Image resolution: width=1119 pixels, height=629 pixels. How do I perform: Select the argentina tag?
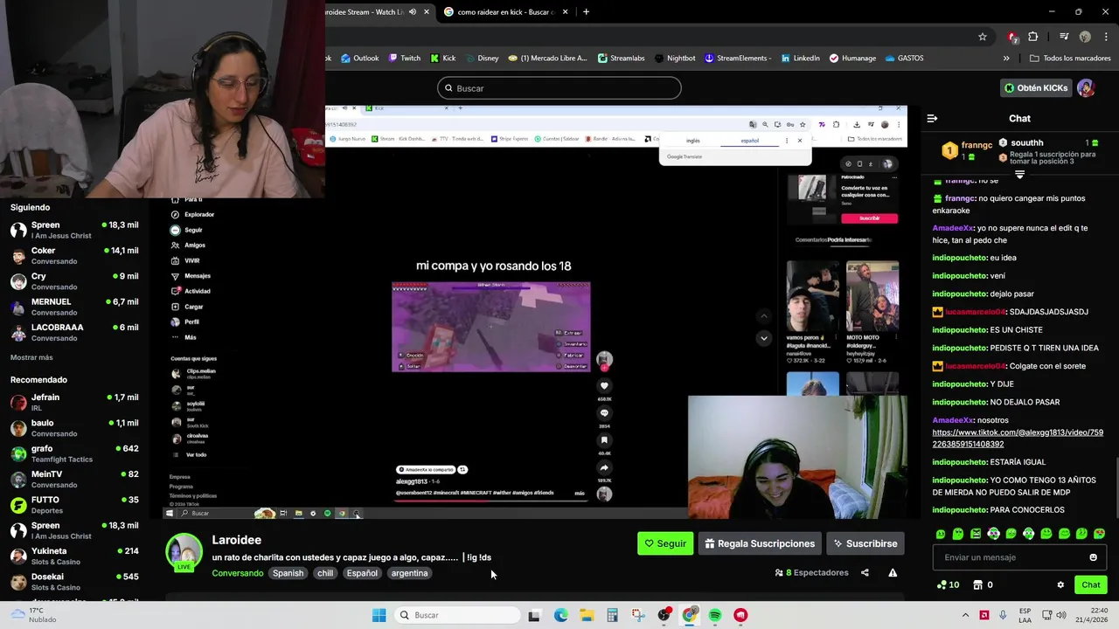409,573
